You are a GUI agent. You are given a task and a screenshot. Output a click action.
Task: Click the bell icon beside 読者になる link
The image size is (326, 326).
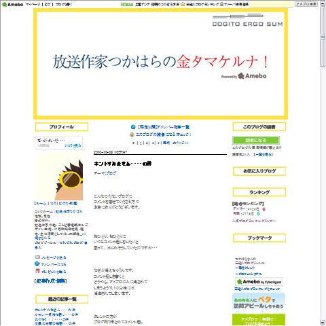click(x=132, y=134)
